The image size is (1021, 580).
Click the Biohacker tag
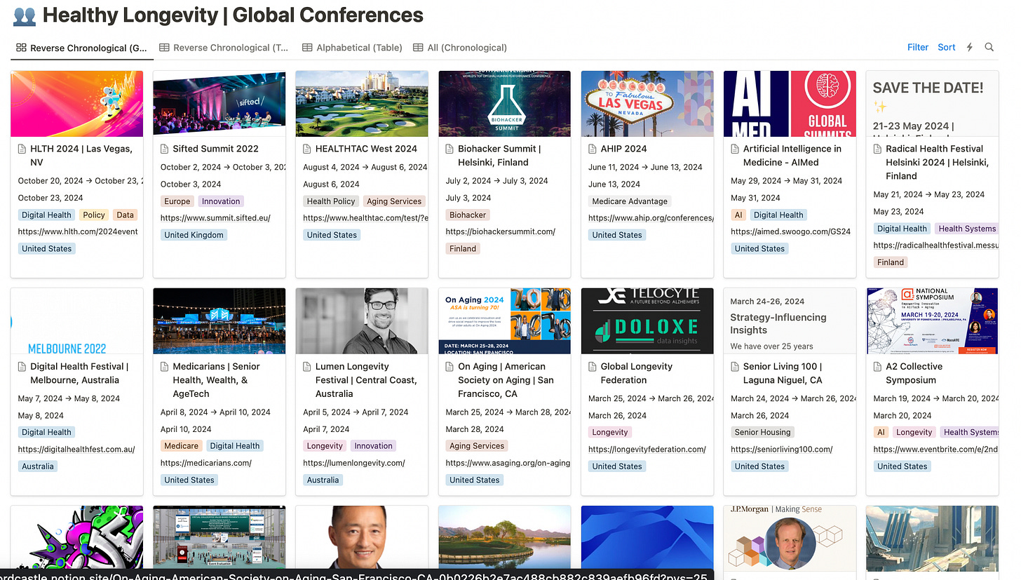[x=468, y=215]
